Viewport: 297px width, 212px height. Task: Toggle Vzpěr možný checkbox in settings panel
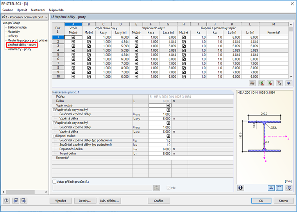coord(168,105)
